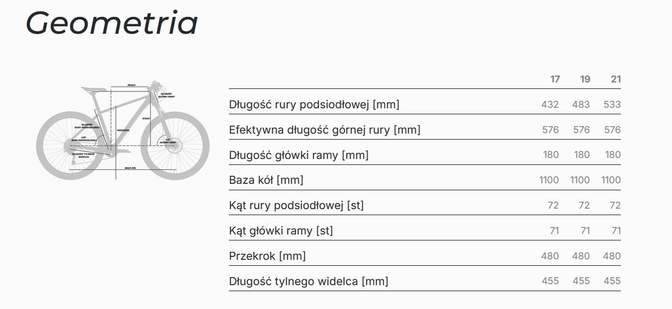This screenshot has width=672, height=309.
Task: Click the Długość tylnego widelca row label
Action: click(x=308, y=281)
